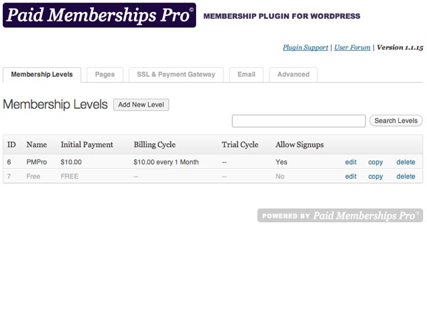Open the Pages tab

[105, 75]
